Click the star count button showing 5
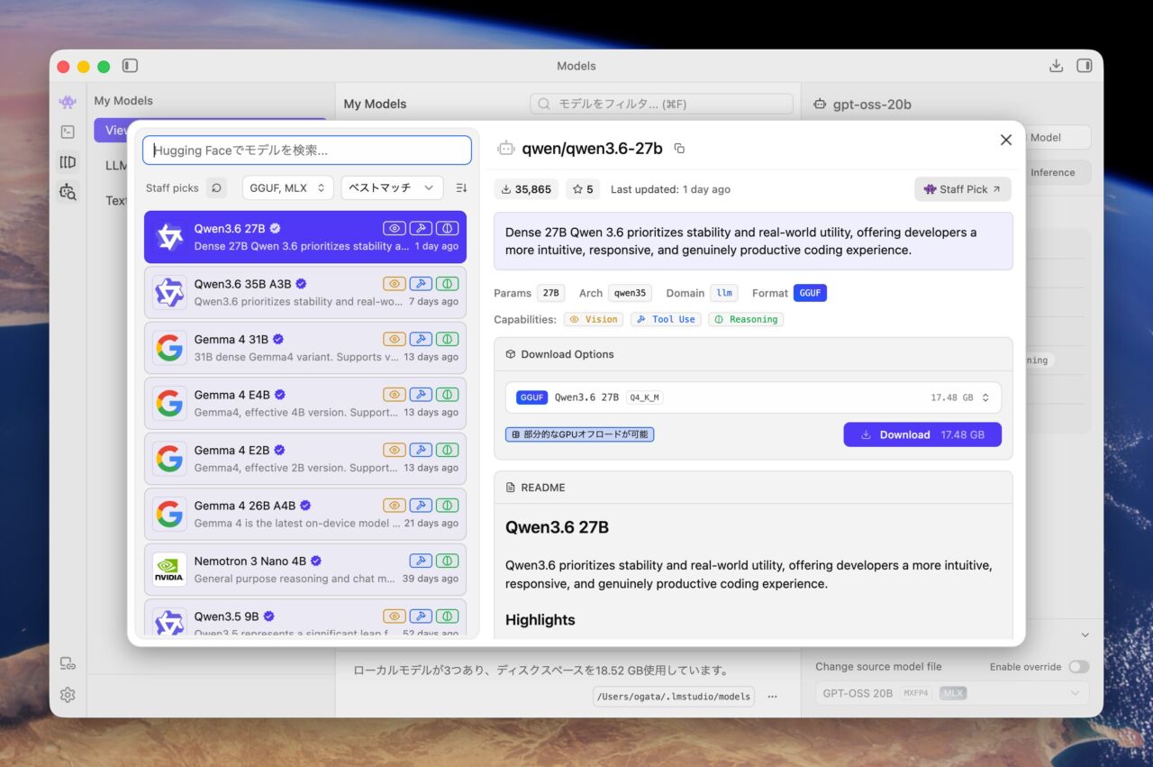This screenshot has width=1153, height=767. (582, 189)
